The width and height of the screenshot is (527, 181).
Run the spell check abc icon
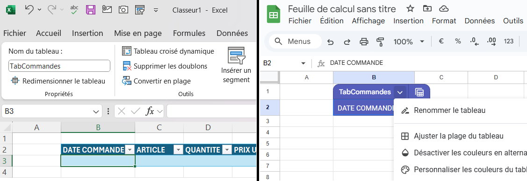(74, 10)
